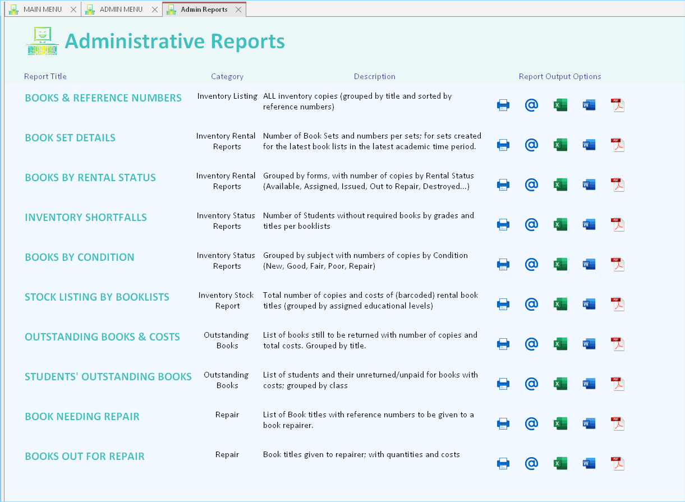Export Inventory Shortfalls to Excel
The height and width of the screenshot is (502, 685).
tap(560, 224)
